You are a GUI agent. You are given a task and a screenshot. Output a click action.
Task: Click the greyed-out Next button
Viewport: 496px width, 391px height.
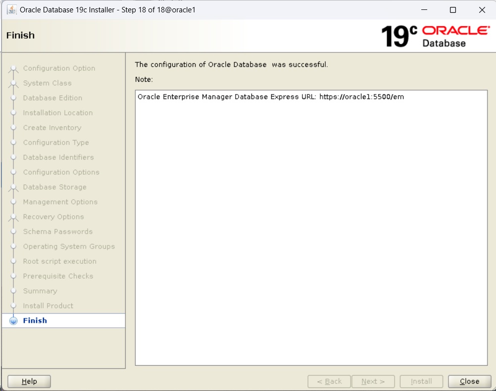(x=373, y=382)
